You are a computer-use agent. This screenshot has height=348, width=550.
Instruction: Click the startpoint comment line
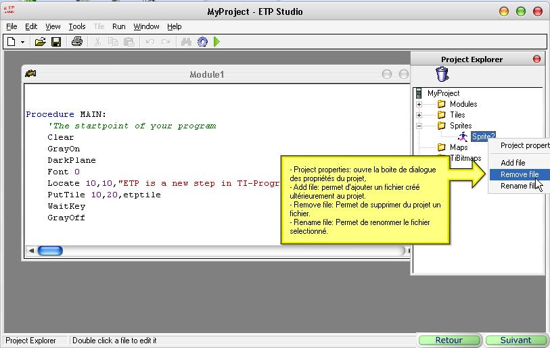coord(132,126)
